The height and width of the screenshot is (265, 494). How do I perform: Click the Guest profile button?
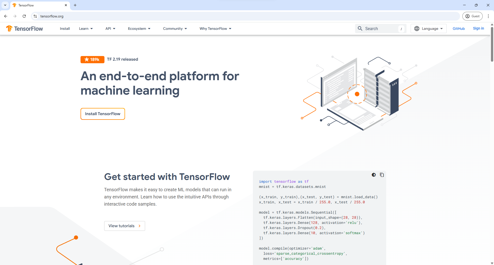pyautogui.click(x=472, y=16)
